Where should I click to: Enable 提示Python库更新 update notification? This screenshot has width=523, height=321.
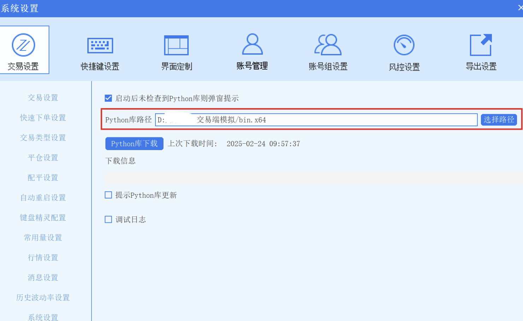[108, 195]
